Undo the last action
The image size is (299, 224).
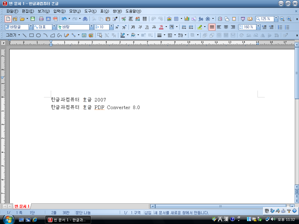pyautogui.click(x=64, y=19)
